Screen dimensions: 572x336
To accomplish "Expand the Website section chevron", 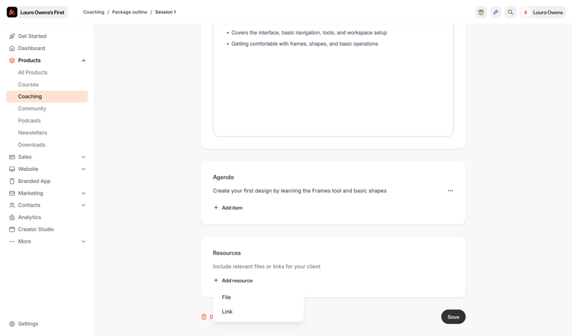I will click(84, 169).
